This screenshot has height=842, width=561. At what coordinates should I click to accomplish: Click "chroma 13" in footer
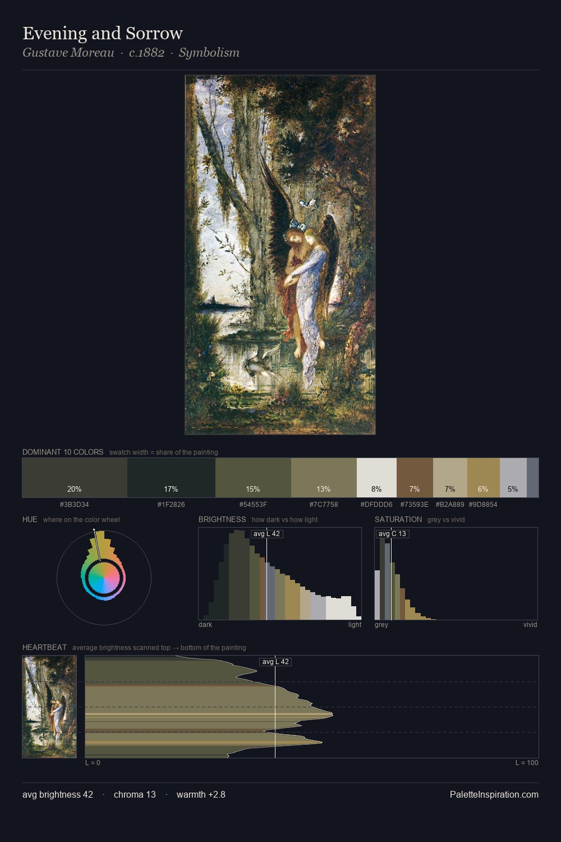[x=135, y=794]
